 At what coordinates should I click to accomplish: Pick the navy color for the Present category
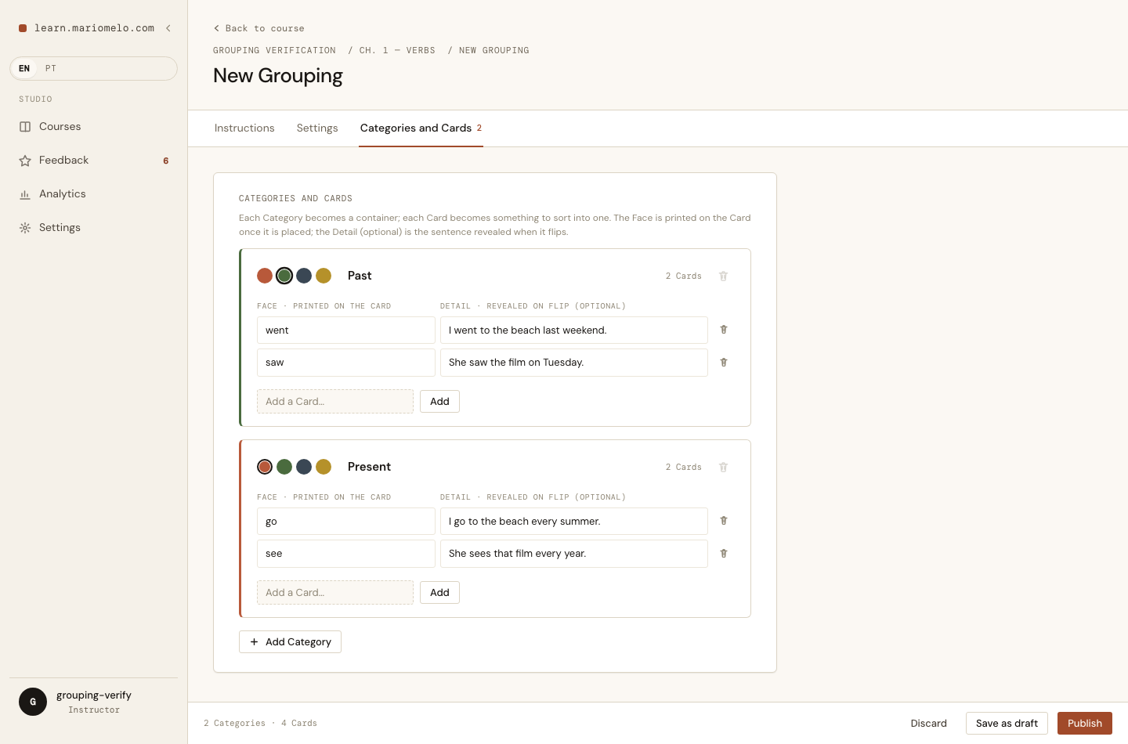click(x=304, y=467)
